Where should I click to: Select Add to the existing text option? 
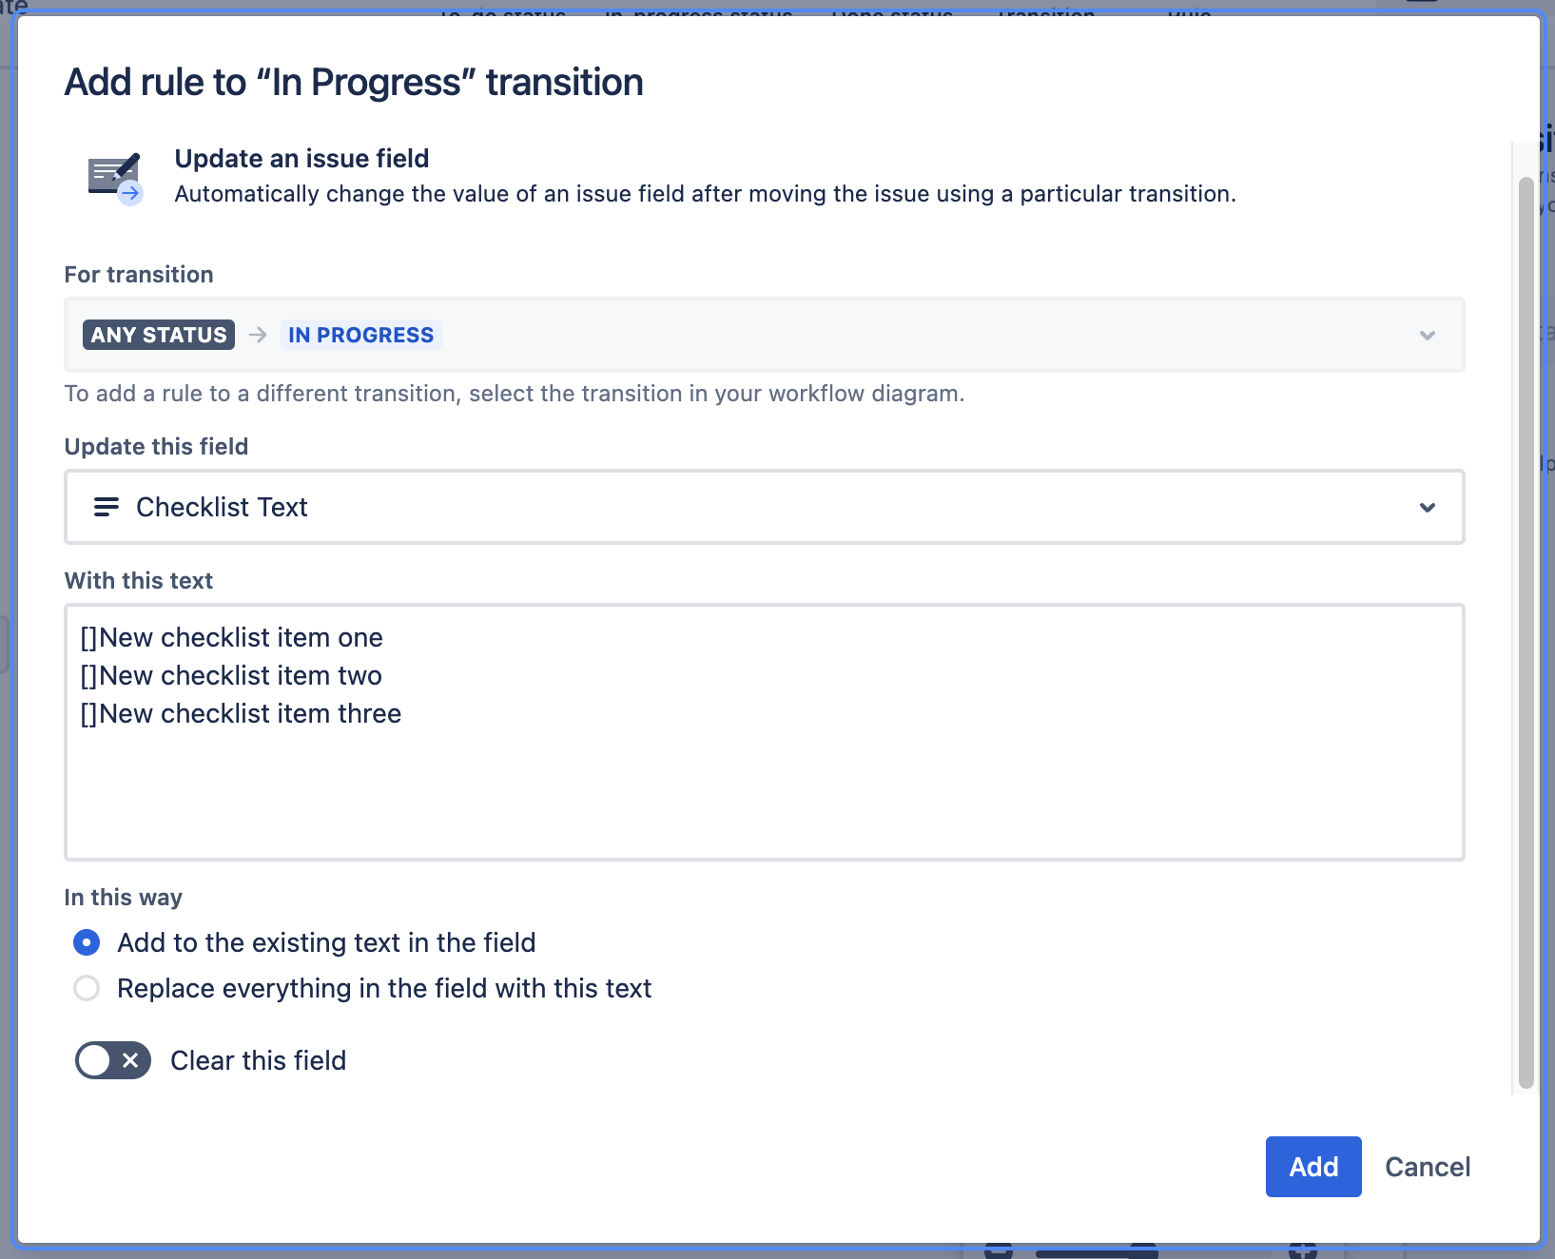(x=87, y=942)
